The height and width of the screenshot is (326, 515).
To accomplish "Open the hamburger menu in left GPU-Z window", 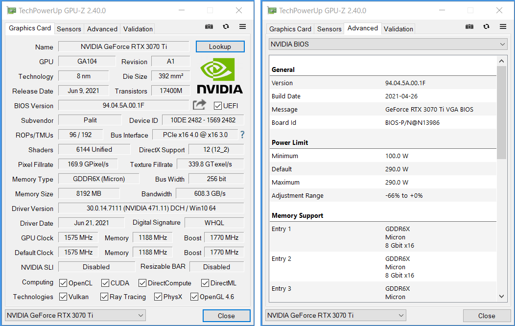I will [242, 26].
